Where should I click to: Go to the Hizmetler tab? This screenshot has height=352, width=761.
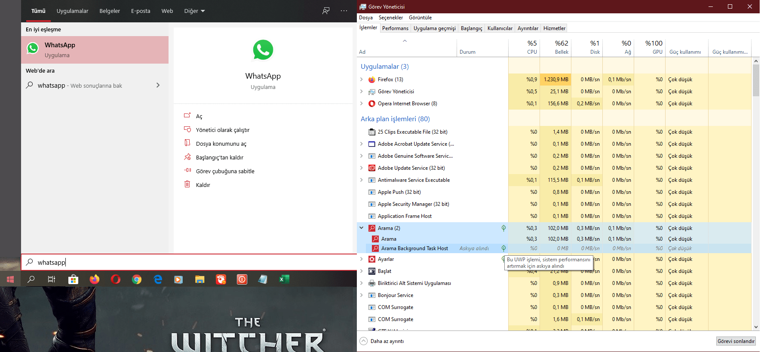point(554,28)
